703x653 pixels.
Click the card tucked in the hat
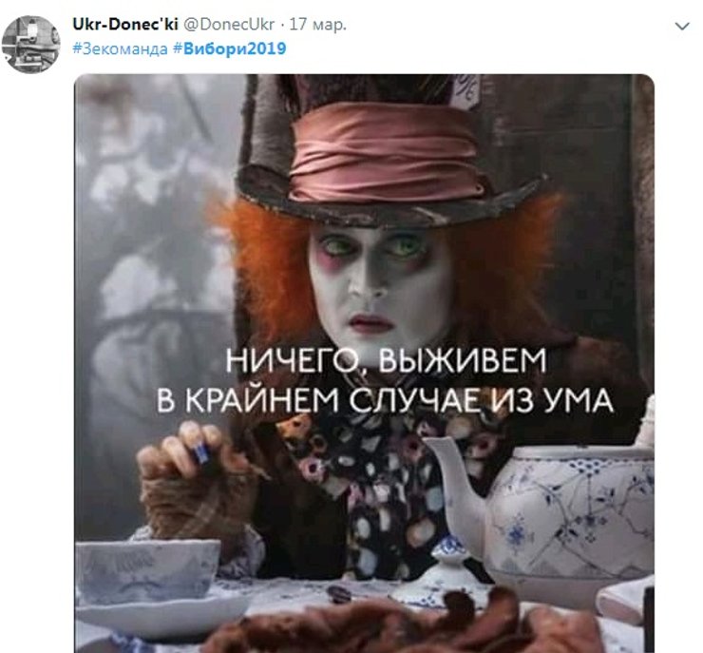(466, 92)
